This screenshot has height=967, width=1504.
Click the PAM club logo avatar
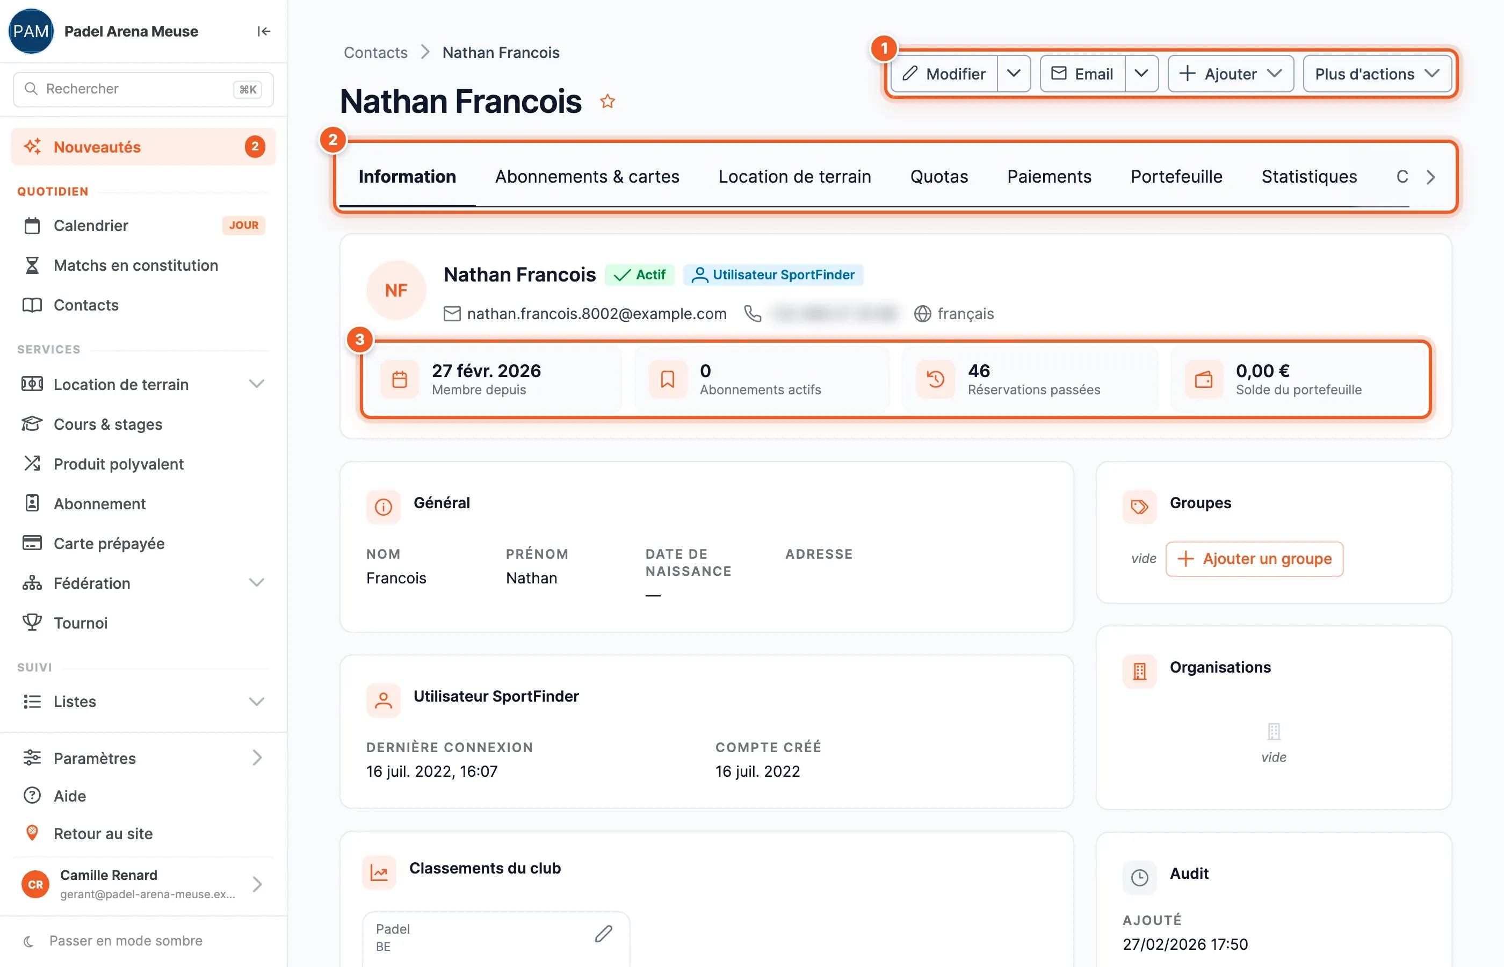click(31, 31)
